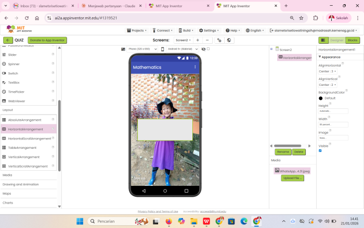Toggle the Visible property checkbox

click(x=320, y=150)
